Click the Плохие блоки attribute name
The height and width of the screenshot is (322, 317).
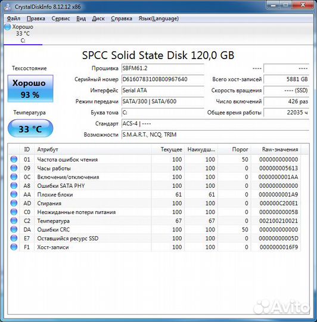coord(55,194)
